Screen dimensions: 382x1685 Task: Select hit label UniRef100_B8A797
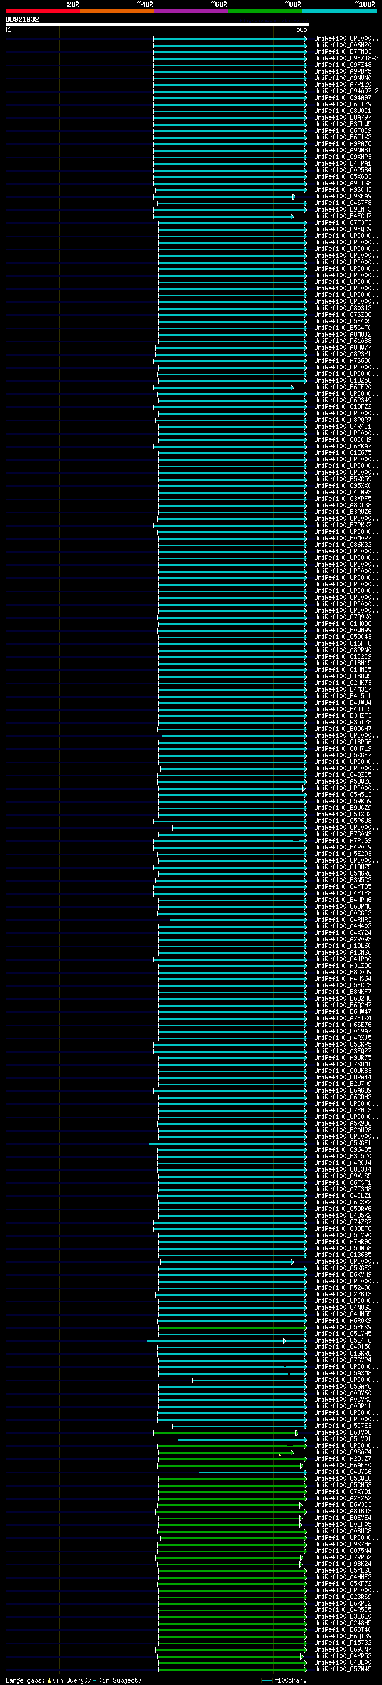tap(342, 117)
